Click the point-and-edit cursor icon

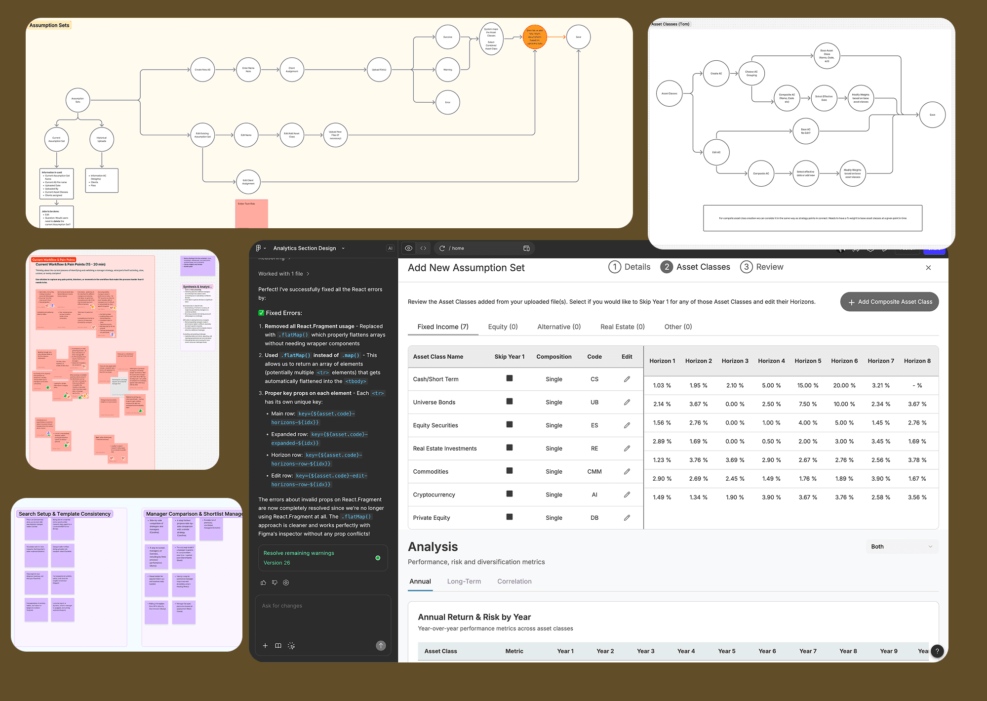[x=291, y=646]
